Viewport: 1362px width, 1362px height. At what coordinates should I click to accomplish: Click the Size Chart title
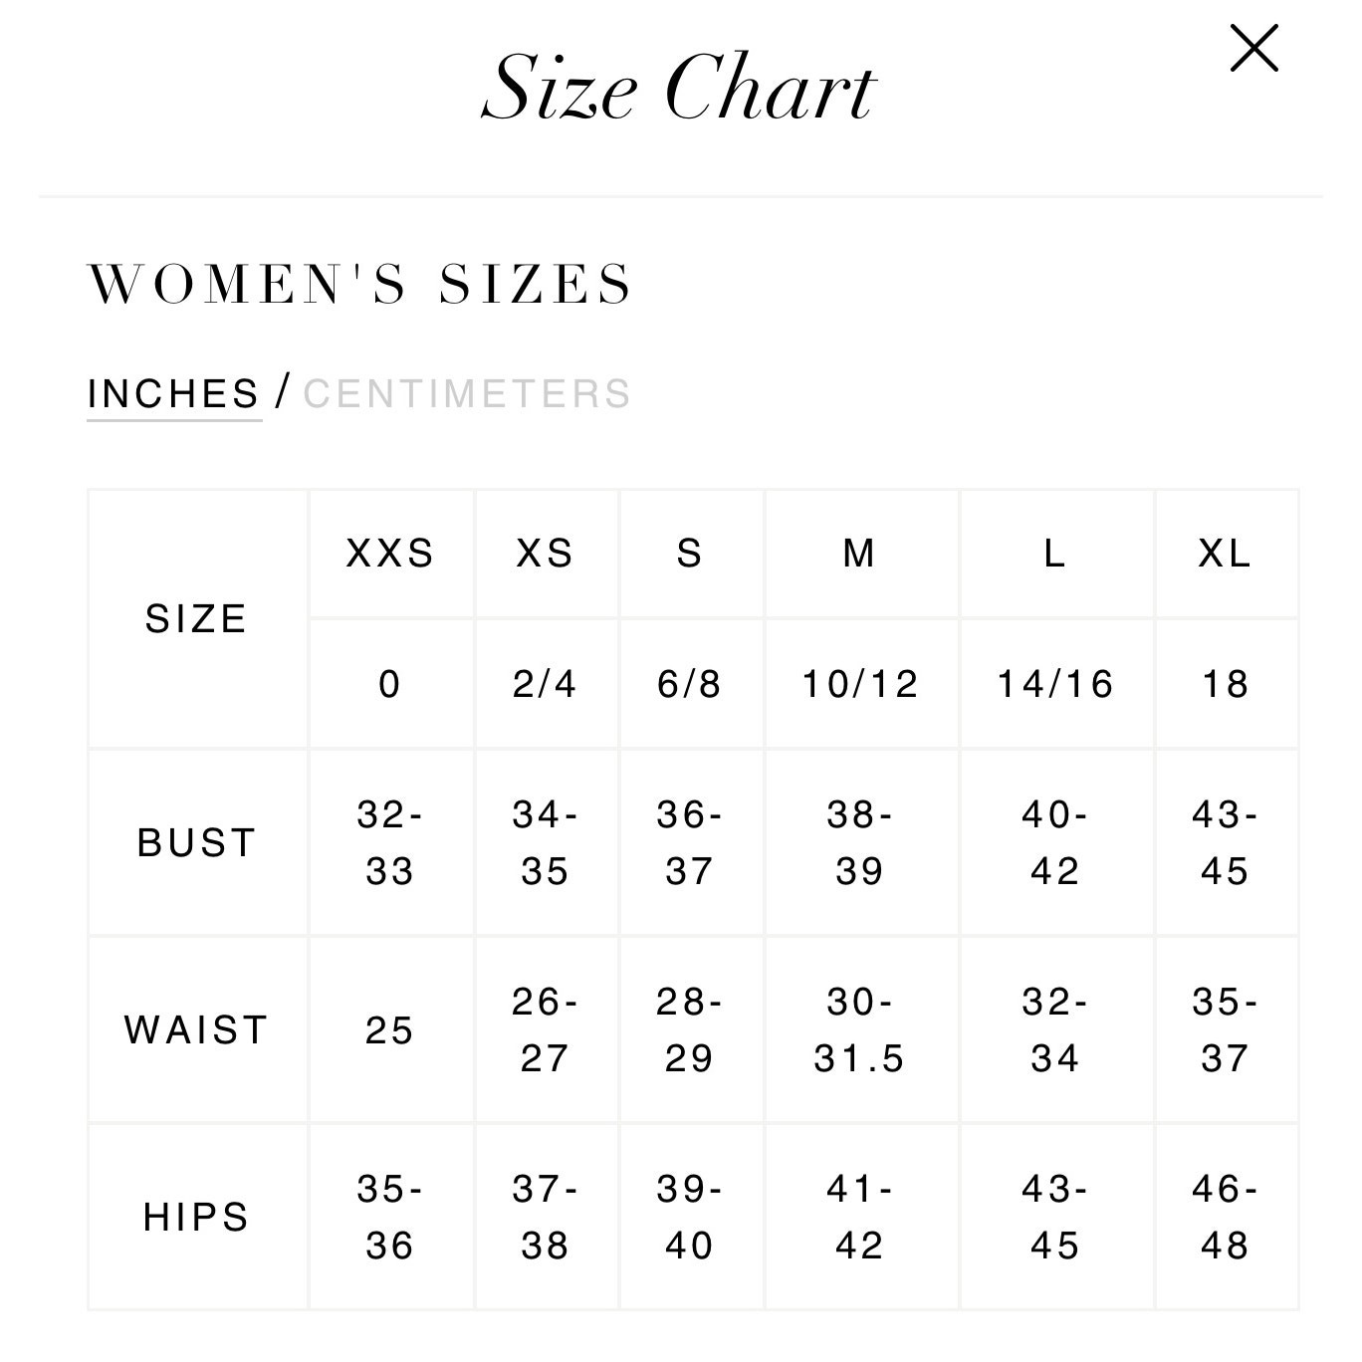pos(679,88)
